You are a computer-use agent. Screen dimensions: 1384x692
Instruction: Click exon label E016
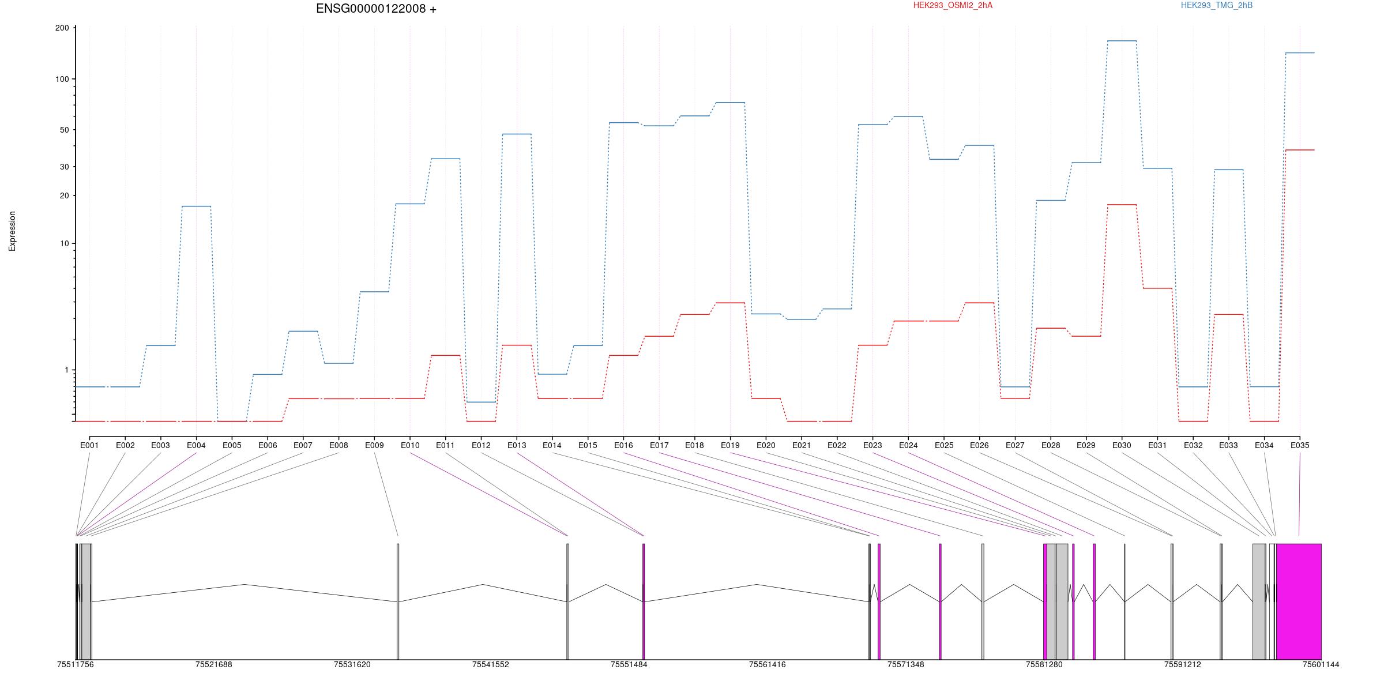click(x=623, y=445)
